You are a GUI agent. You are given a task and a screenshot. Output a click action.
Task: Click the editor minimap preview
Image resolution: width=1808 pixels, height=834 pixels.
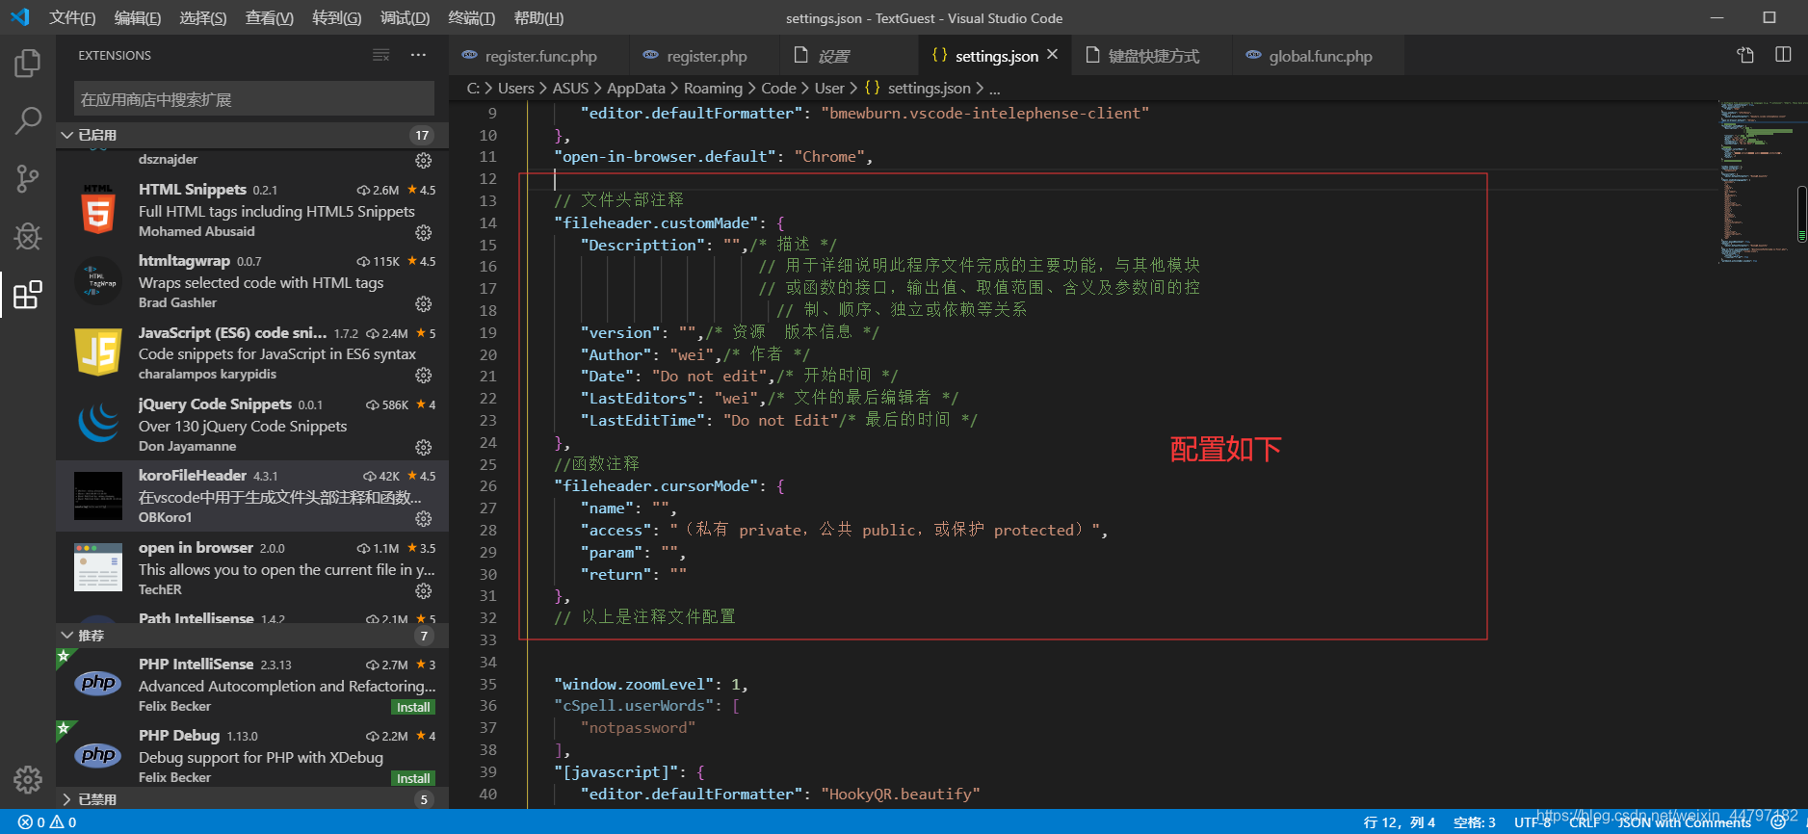coord(1755,182)
